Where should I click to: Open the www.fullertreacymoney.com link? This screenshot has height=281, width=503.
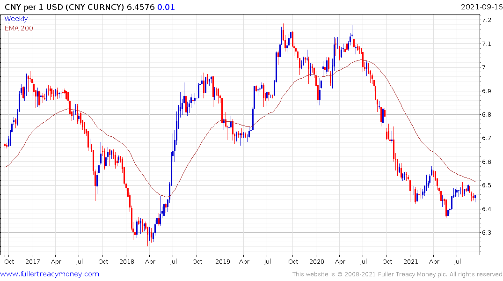pyautogui.click(x=50, y=274)
